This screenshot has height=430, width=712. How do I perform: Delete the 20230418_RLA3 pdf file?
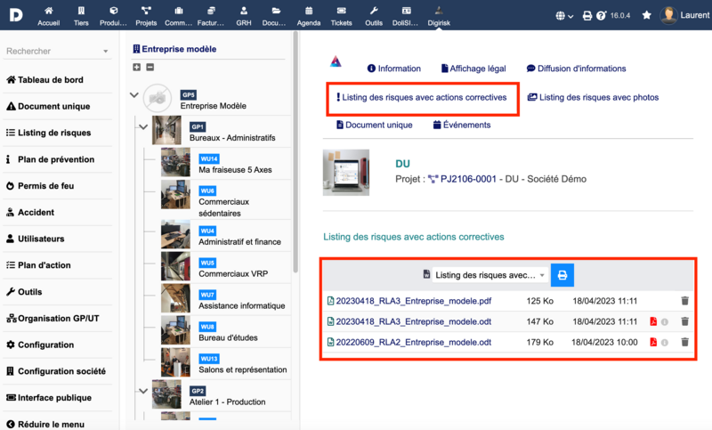coord(684,301)
